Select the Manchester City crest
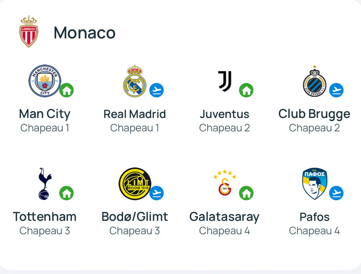This screenshot has width=361, height=274. [x=45, y=81]
